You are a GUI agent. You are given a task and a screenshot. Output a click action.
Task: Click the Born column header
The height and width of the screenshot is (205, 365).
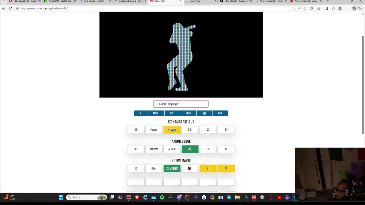(188, 113)
